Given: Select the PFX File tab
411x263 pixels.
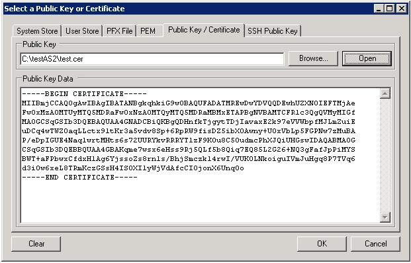Looking at the screenshot, I should 120,31.
